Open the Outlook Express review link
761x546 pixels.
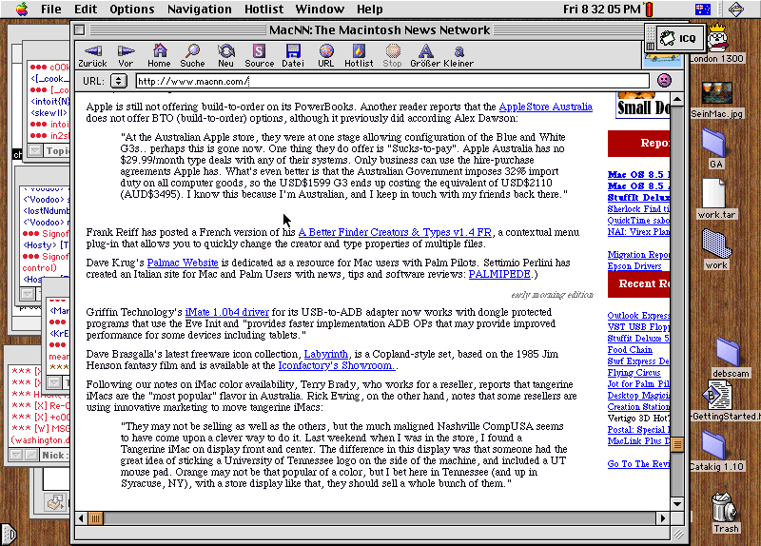(638, 316)
